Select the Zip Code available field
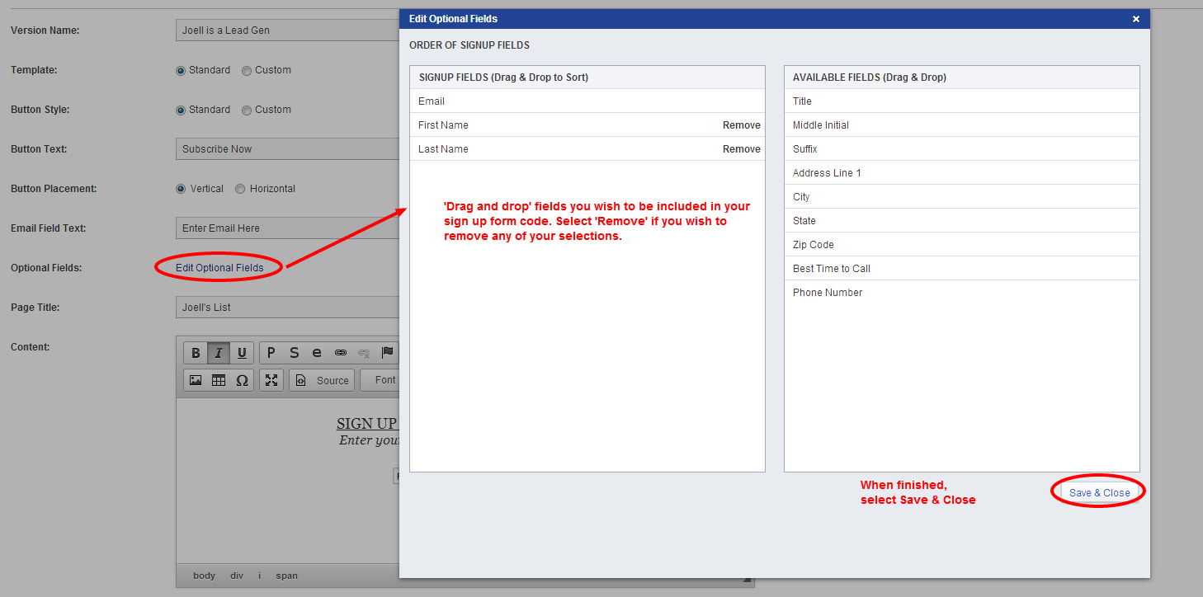 962,245
